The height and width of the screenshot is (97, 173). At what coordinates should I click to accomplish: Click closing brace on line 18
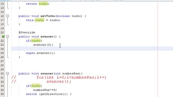(19, 24)
